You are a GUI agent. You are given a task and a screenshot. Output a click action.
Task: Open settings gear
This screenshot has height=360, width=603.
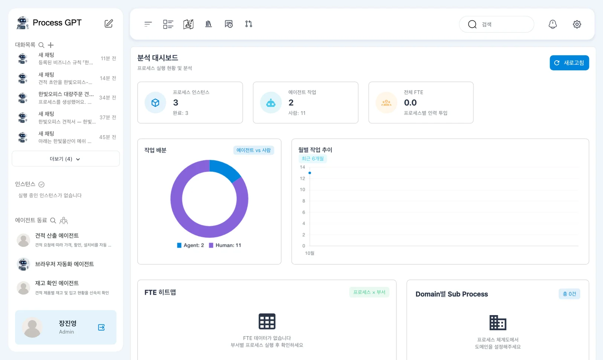click(577, 24)
